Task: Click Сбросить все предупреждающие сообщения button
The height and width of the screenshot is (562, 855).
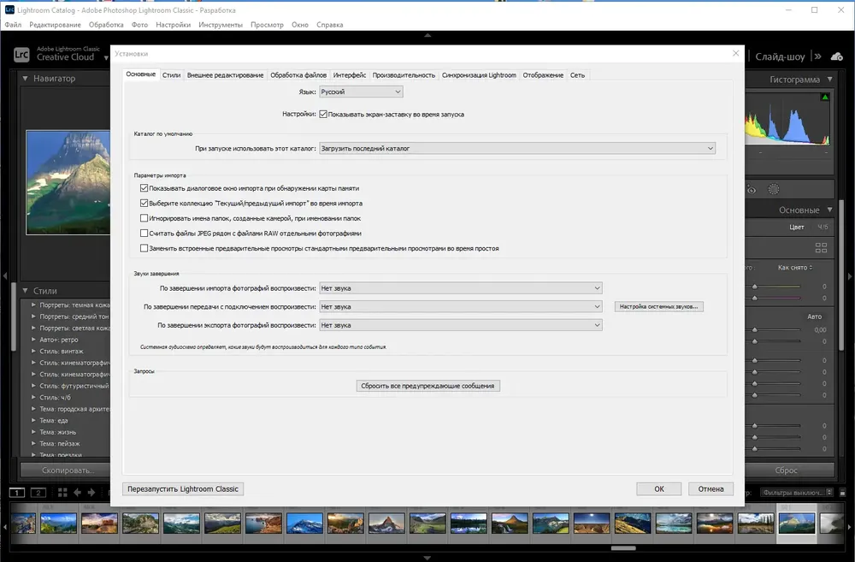Action: point(427,386)
